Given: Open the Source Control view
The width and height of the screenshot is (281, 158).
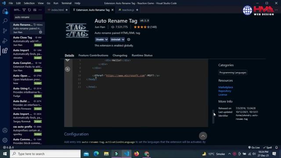Looking at the screenshot, I should coord(5,31).
